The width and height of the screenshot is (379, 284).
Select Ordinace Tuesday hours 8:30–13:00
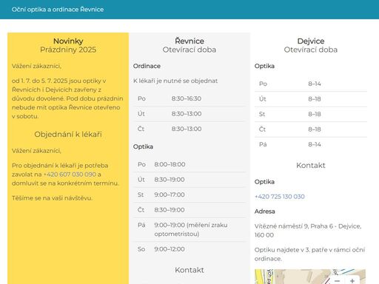click(187, 114)
